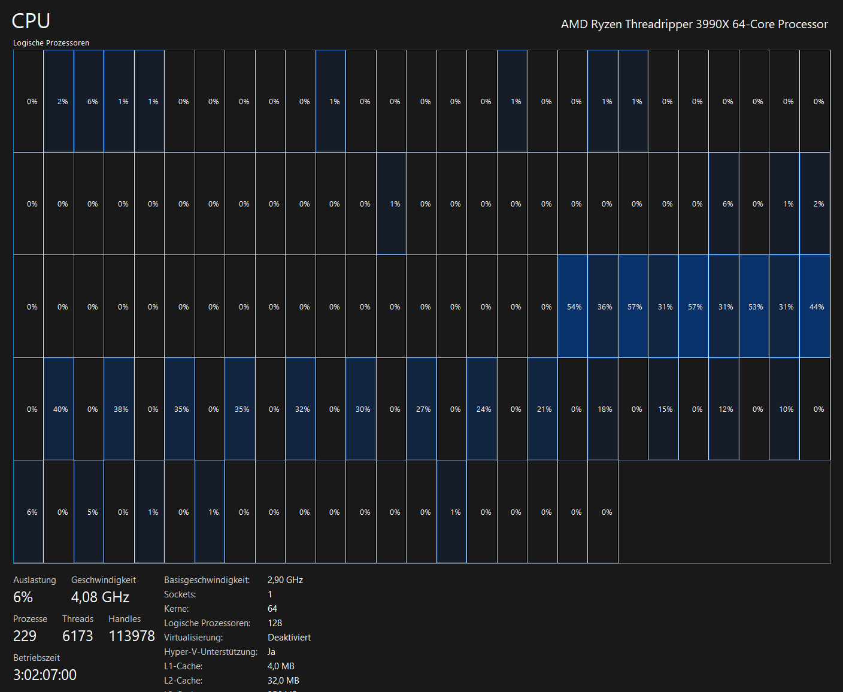The image size is (843, 692).
Task: Select the logical processor cell showing 36%
Action: click(x=604, y=306)
